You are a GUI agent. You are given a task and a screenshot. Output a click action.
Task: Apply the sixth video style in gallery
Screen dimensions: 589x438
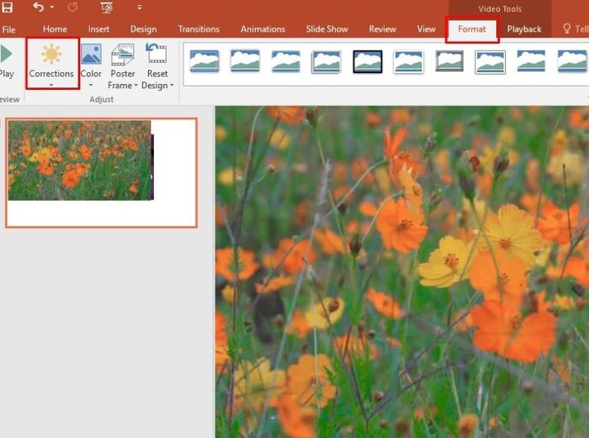(x=408, y=61)
